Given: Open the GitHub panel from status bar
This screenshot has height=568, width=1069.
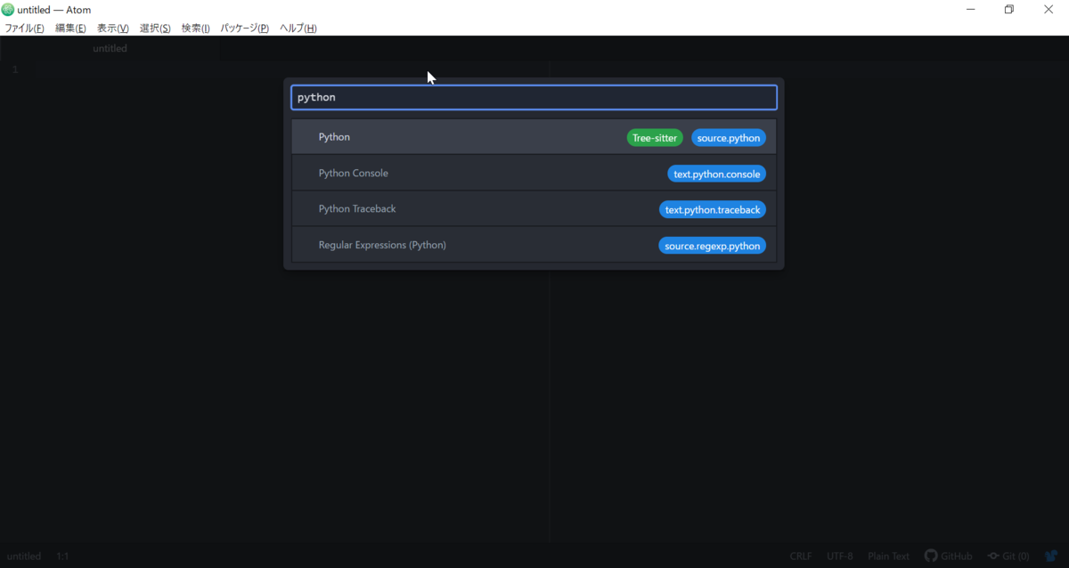Looking at the screenshot, I should [x=949, y=556].
